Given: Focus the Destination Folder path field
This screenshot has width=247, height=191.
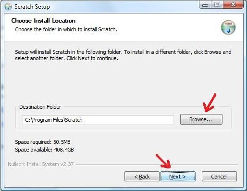Looking at the screenshot, I should click(x=98, y=120).
